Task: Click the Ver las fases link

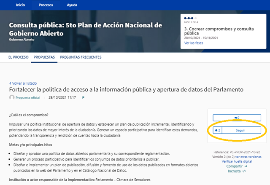Action: tap(194, 43)
